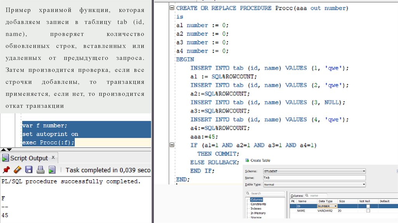The image size is (398, 223).
Task: Click the eraser icon to clear output
Action: [17, 170]
